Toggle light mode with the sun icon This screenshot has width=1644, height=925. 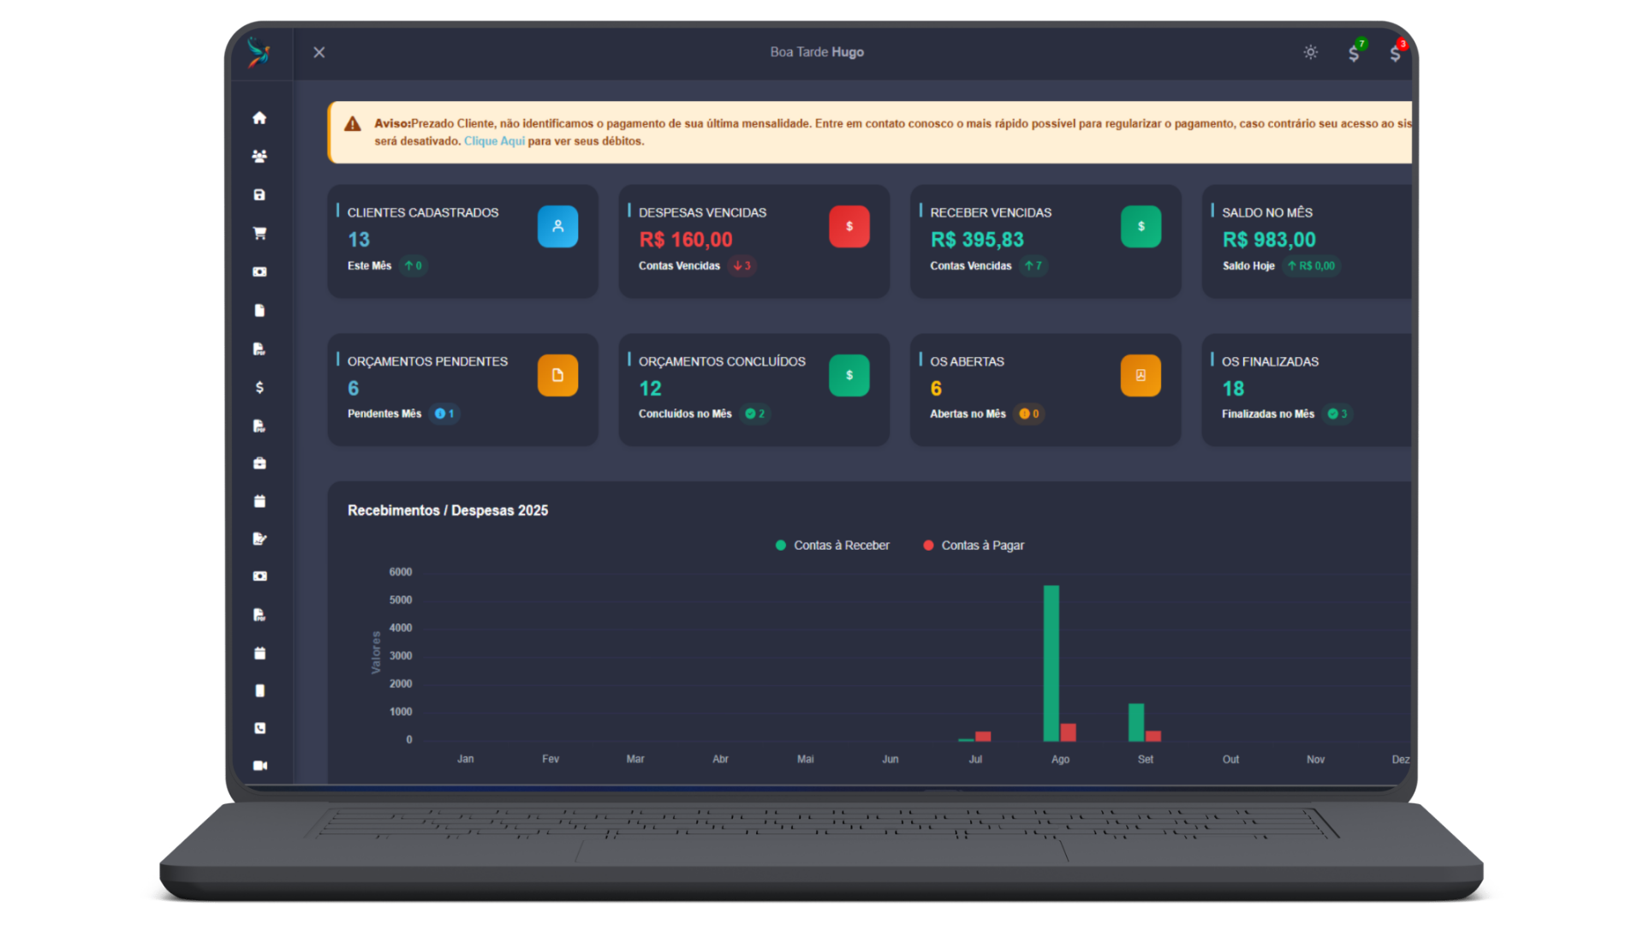(1310, 52)
